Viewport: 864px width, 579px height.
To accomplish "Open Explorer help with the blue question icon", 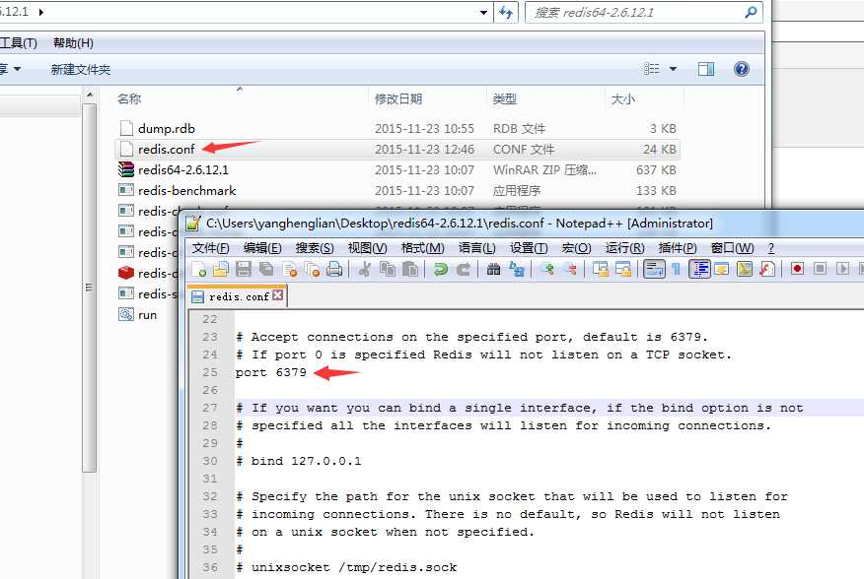I will [741, 69].
